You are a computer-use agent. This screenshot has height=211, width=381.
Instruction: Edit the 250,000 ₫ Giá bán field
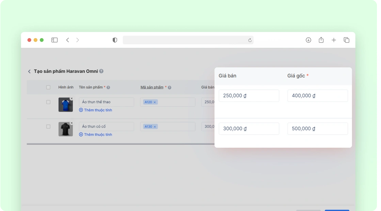[x=249, y=96]
